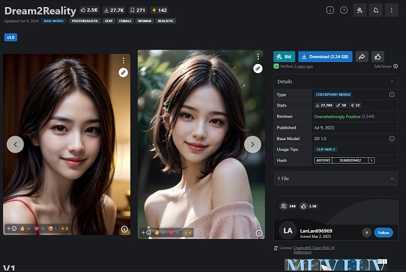Click the PHOTOREALISTIC tag
The width and height of the screenshot is (406, 272).
click(85, 21)
